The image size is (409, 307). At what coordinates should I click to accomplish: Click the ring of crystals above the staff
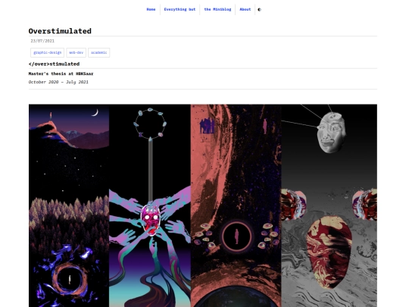[150, 124]
